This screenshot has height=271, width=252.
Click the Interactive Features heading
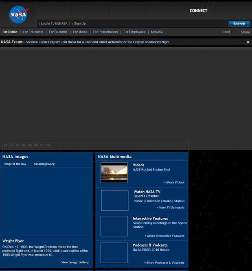[x=150, y=219]
